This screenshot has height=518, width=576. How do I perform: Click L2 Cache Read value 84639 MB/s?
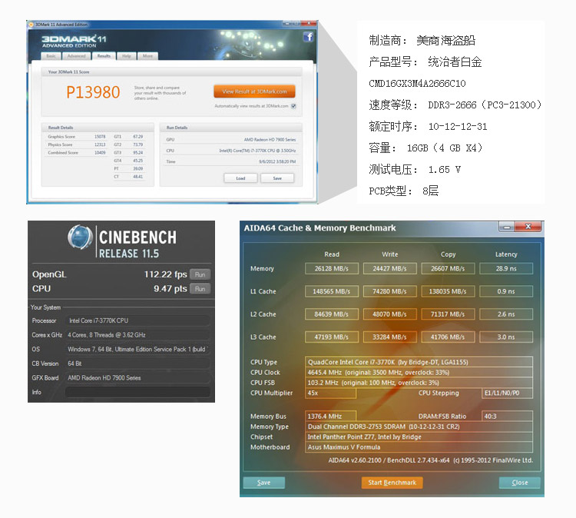coord(331,314)
